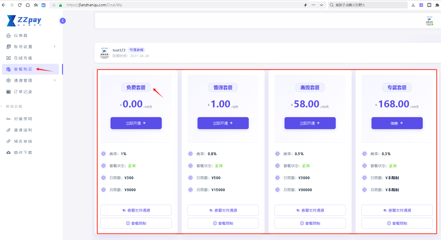Reload page with browser refresh icon
441x240 pixels.
(x=20, y=5)
